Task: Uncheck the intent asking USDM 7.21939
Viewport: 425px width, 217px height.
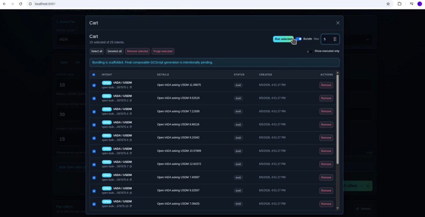Action: click(x=94, y=112)
